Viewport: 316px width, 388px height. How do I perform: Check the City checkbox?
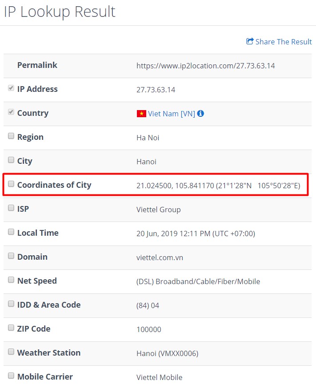[11, 160]
